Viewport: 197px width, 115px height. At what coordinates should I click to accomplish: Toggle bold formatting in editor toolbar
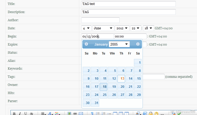point(14,113)
